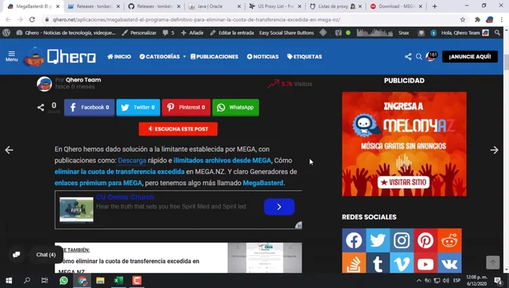
Task: Click the ¡ANUNCIE AQUÍ! button
Action: pyautogui.click(x=470, y=57)
